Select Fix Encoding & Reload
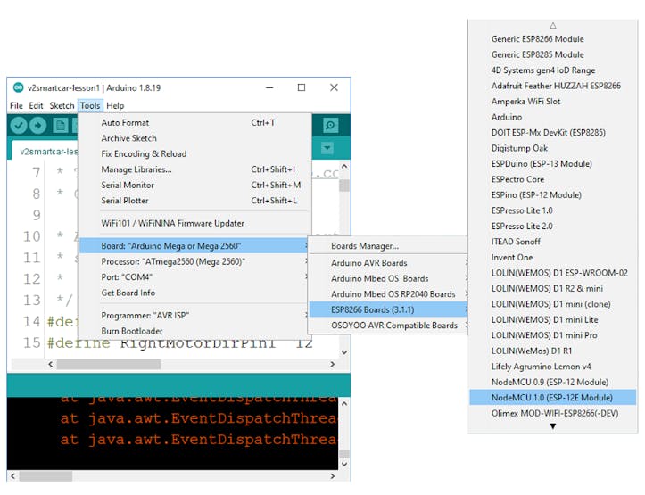Viewport: 645px width, 495px height. [x=195, y=153]
